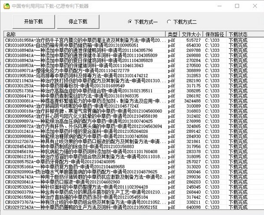Select row CN102953263A 针织面料整理方法
Image resolution: width=264 pixels, height=215 pixels.
tap(134, 187)
